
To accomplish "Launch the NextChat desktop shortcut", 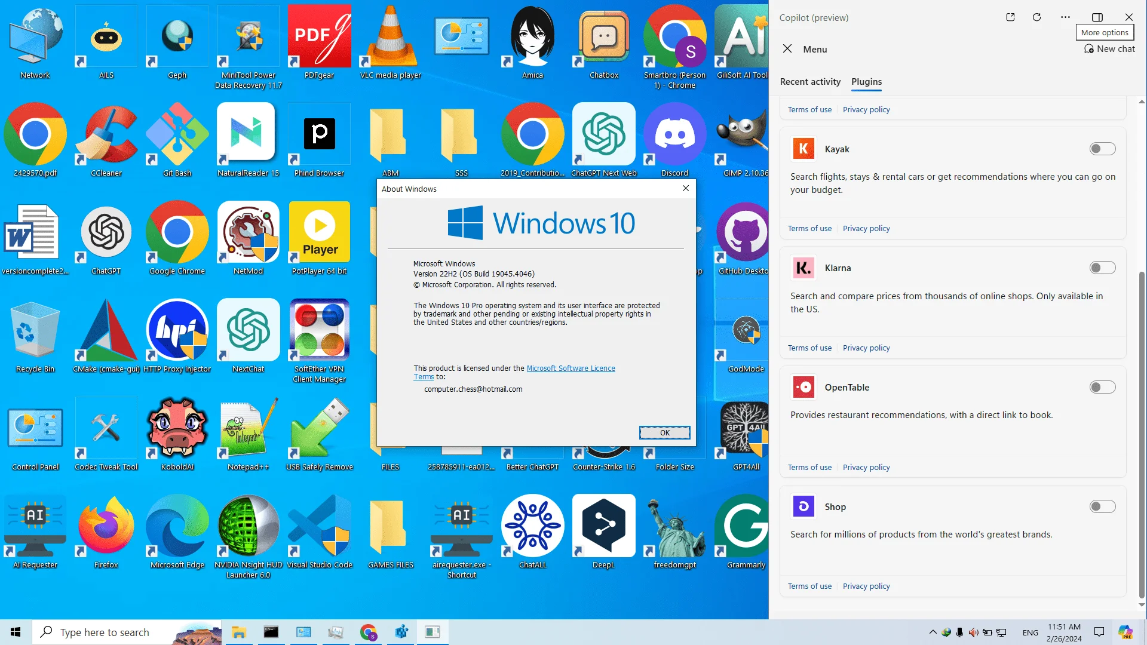I will pyautogui.click(x=249, y=336).
